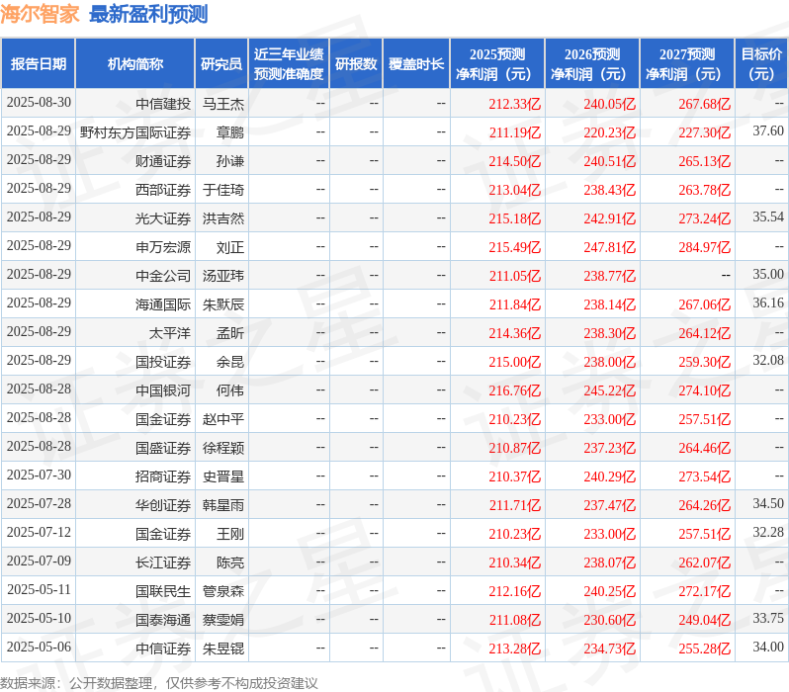Click the 最新盈利预测 heading
The width and height of the screenshot is (789, 692).
pyautogui.click(x=148, y=14)
